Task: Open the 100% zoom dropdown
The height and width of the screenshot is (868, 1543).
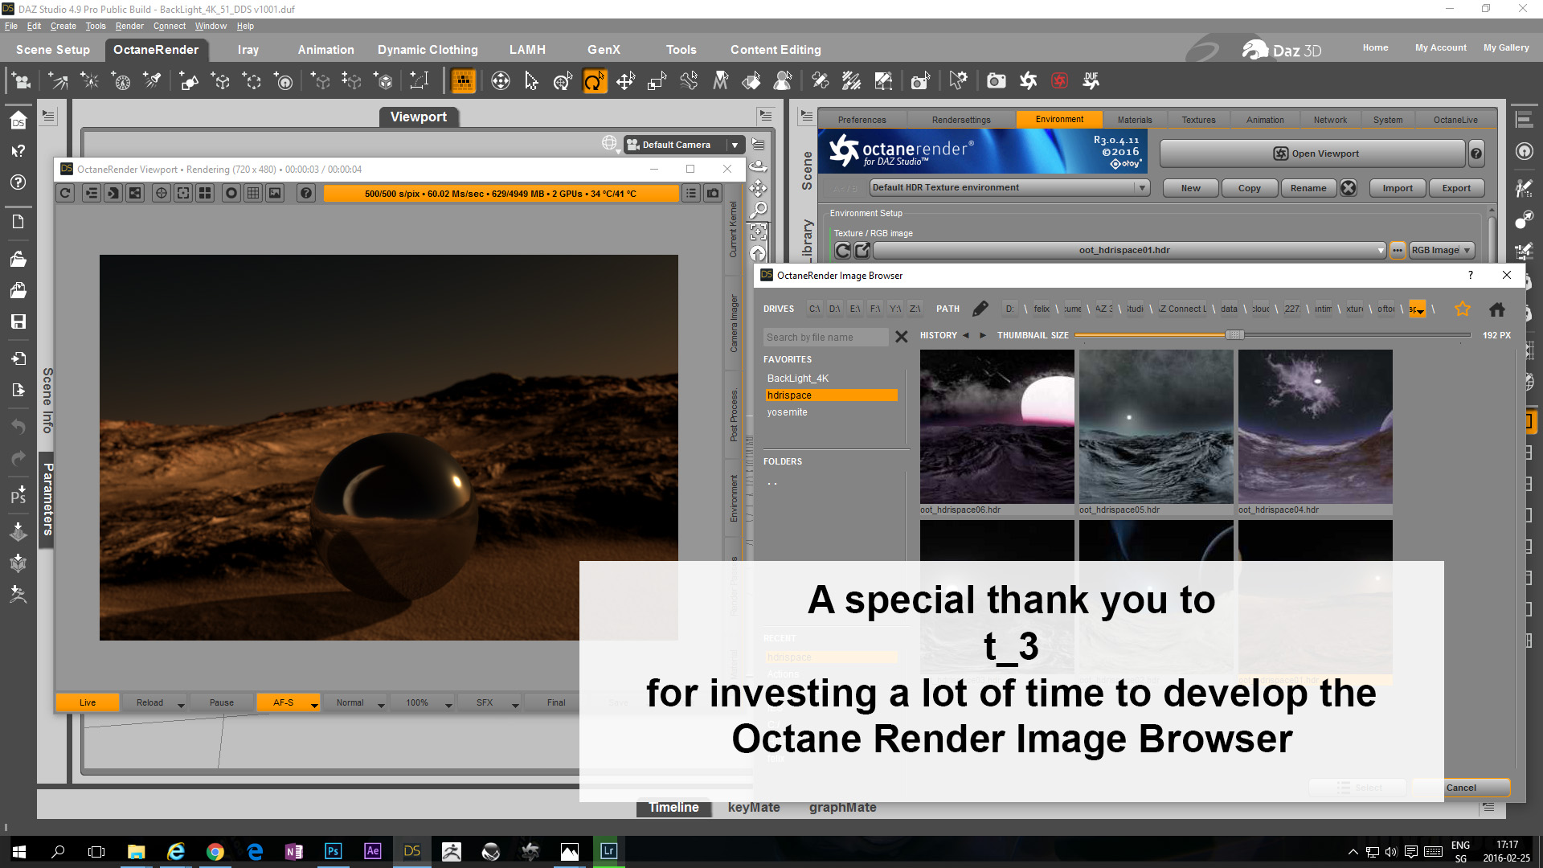Action: click(x=448, y=704)
